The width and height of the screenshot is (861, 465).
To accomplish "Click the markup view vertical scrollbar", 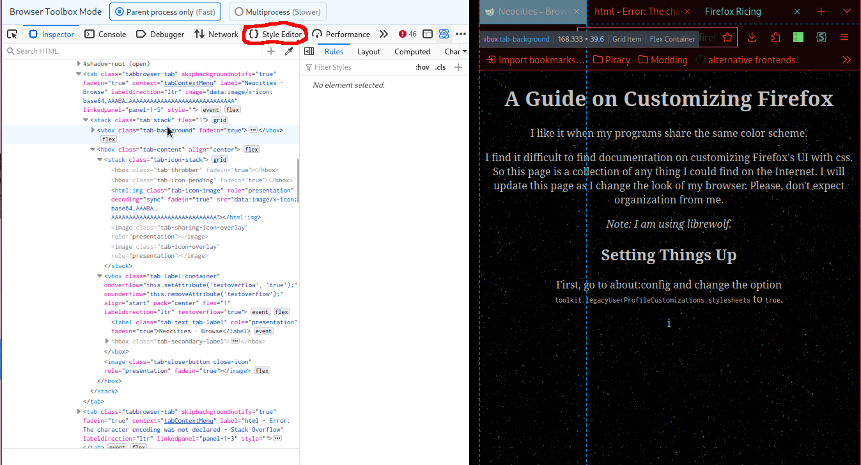I will [x=297, y=181].
